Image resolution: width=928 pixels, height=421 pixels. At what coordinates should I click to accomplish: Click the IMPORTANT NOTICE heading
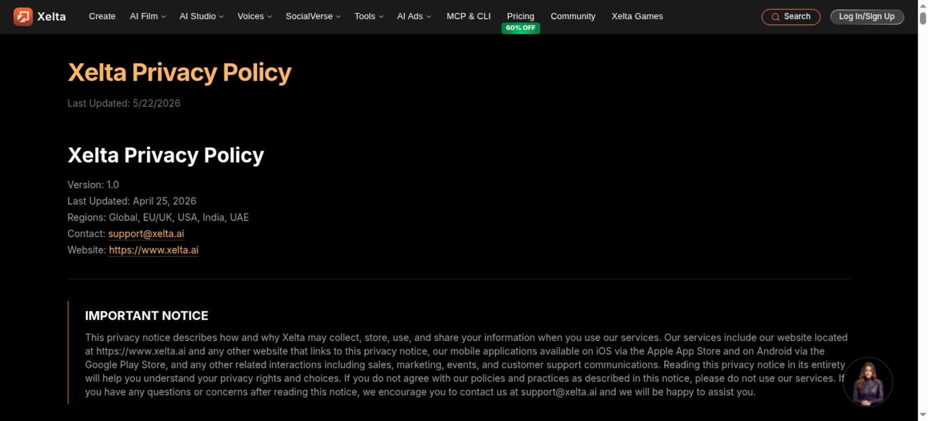(x=147, y=316)
